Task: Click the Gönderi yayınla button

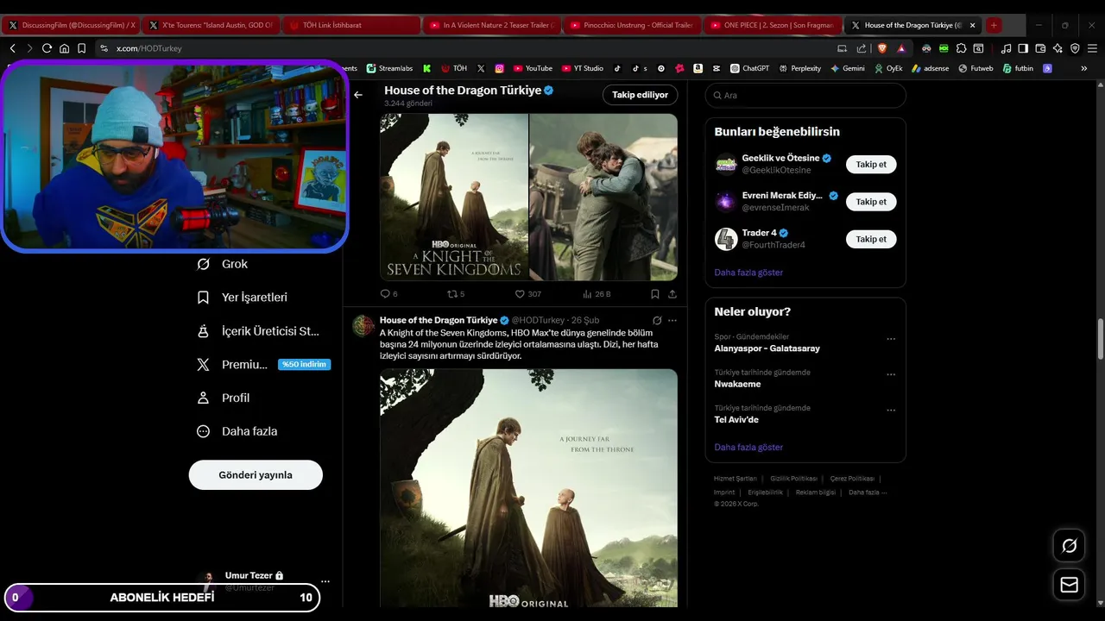Action: [x=256, y=475]
